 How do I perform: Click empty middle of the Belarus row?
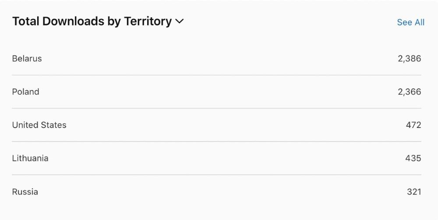coord(219,58)
